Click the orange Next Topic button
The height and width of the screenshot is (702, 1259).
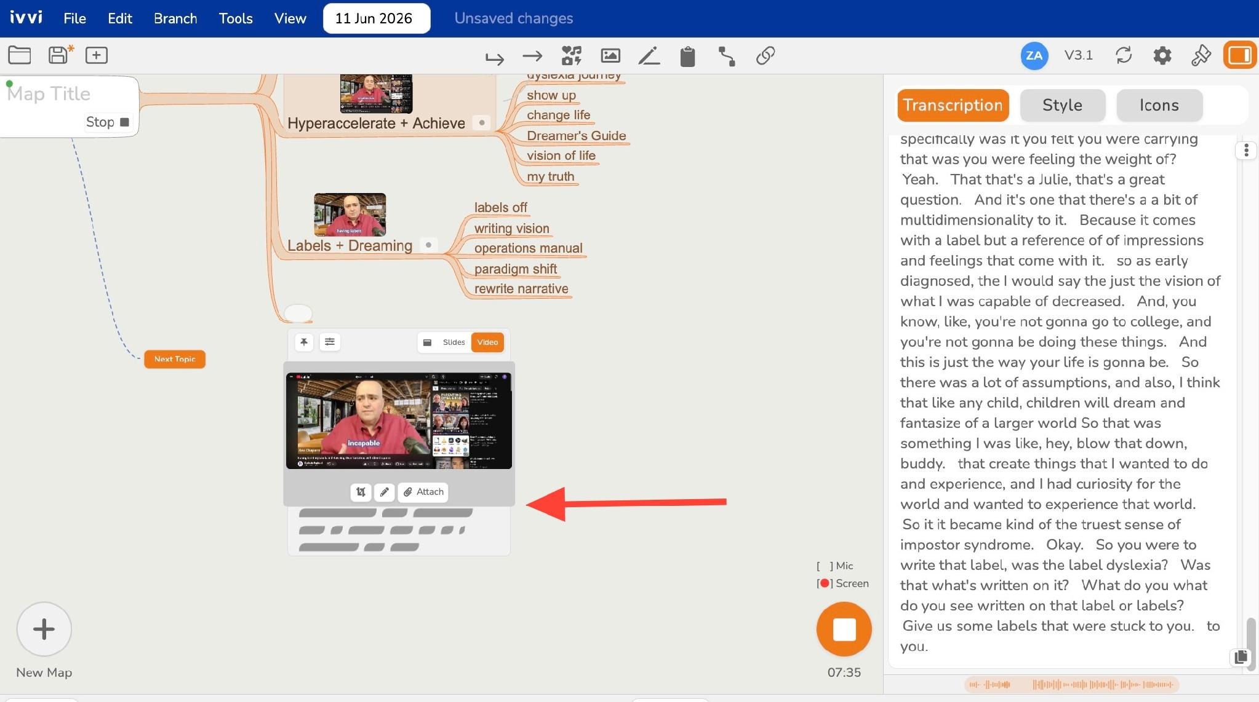tap(175, 359)
